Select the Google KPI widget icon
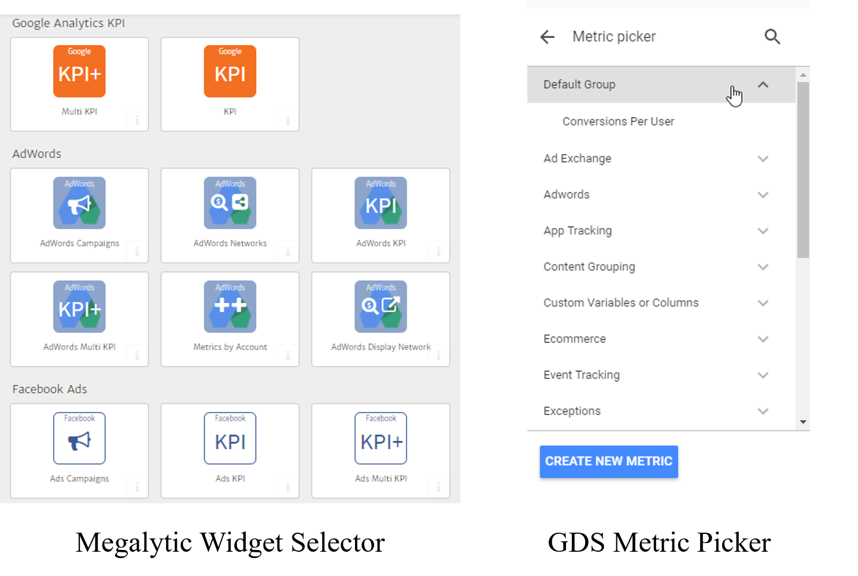Viewport: 858px width, 576px height. tap(230, 71)
